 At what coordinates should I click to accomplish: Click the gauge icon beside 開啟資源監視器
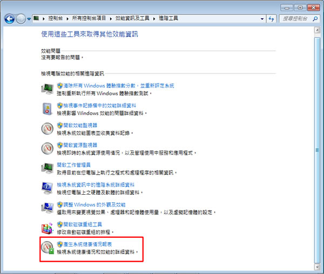click(48, 148)
